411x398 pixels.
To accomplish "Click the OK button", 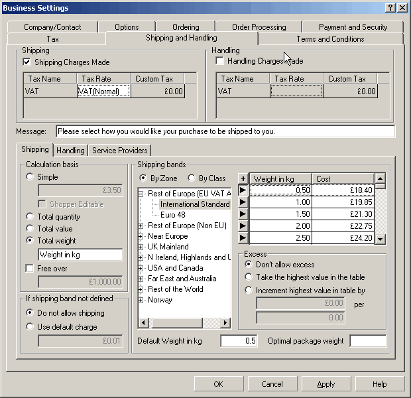I will point(218,384).
